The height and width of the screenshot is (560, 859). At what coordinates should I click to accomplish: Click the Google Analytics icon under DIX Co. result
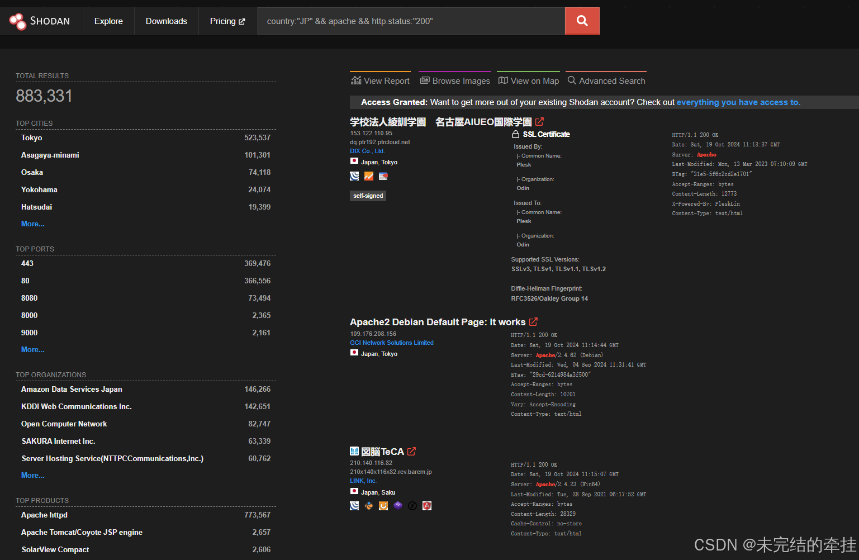tap(369, 176)
